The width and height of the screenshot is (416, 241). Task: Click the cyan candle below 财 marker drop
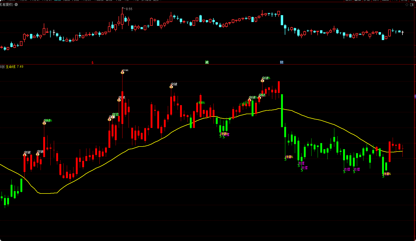(282, 20)
